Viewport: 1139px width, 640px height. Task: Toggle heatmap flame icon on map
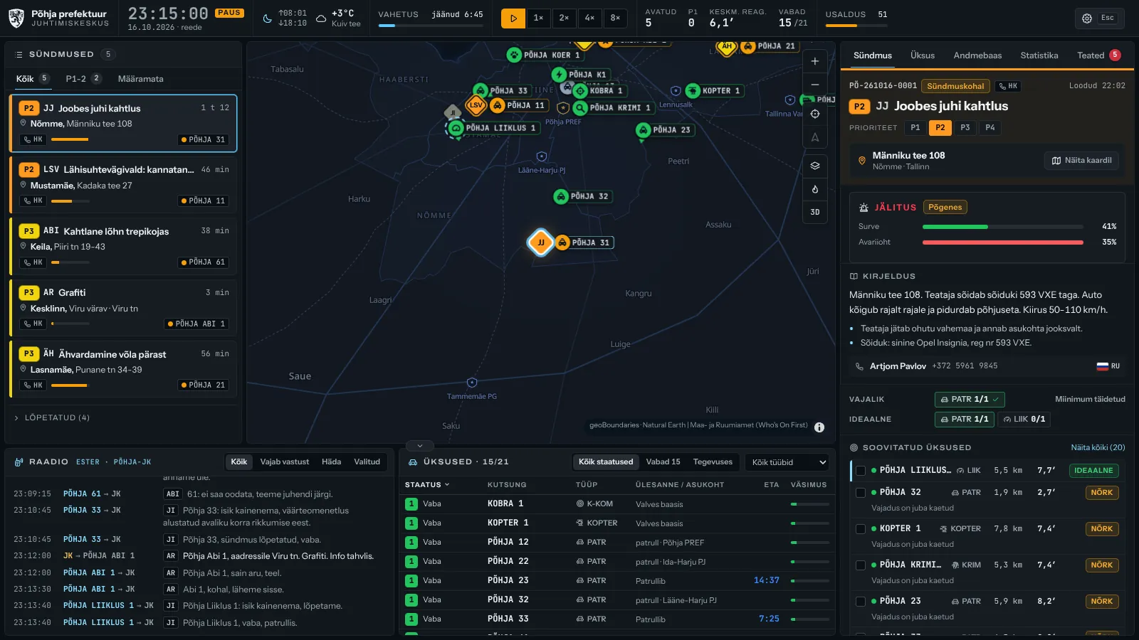coord(815,189)
